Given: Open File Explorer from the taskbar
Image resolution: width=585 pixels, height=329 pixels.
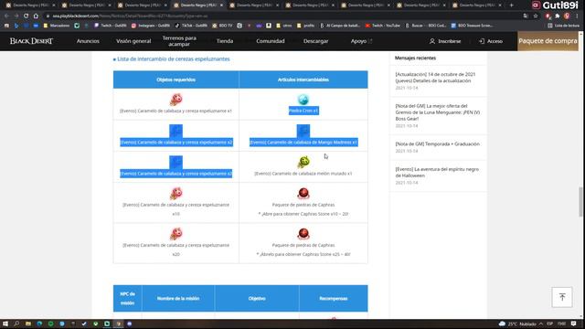Looking at the screenshot, I should click(28, 324).
